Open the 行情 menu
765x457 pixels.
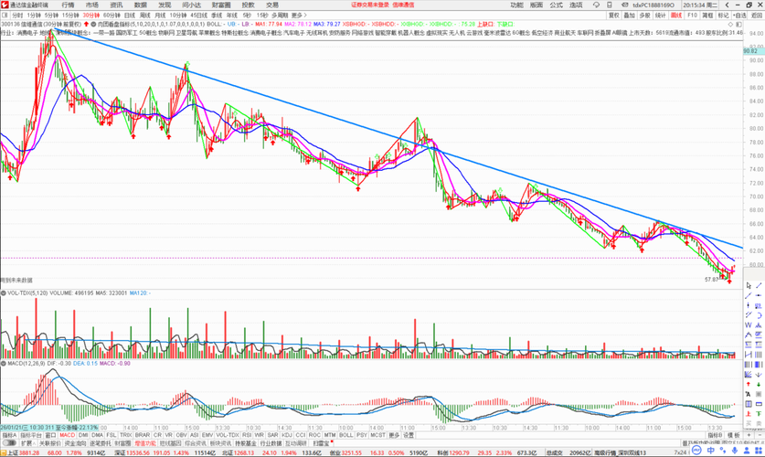click(x=69, y=5)
